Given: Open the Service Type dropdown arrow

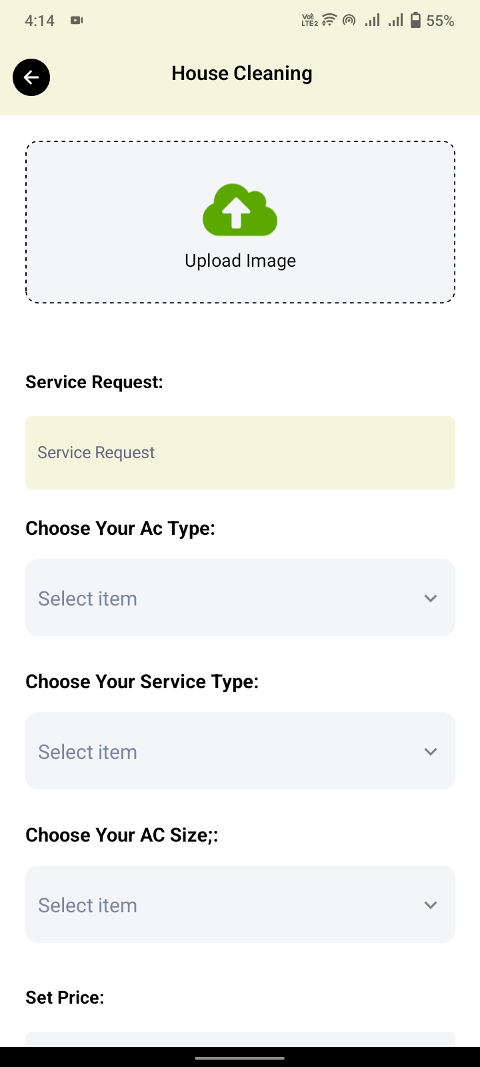Looking at the screenshot, I should (431, 752).
